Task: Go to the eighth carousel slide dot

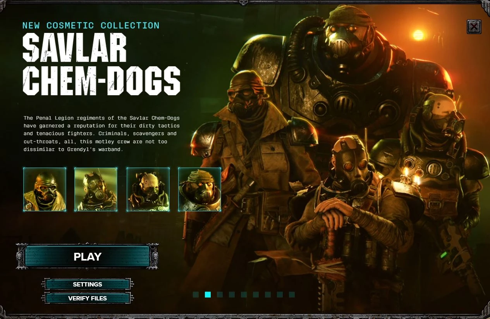Action: (x=280, y=295)
